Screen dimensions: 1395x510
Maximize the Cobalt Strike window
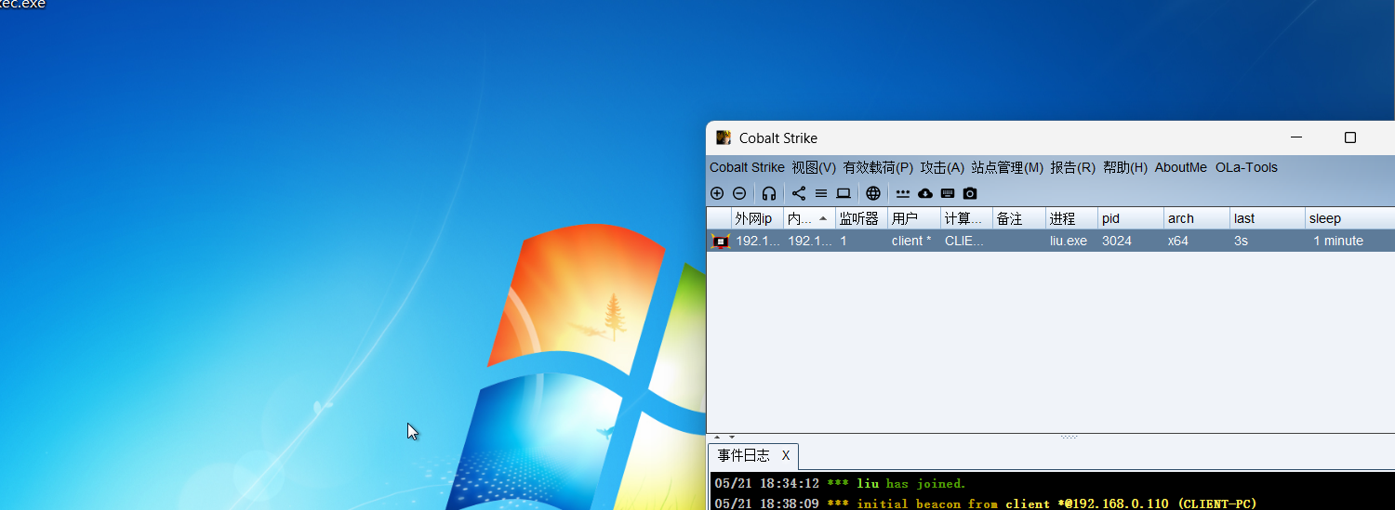coord(1350,137)
